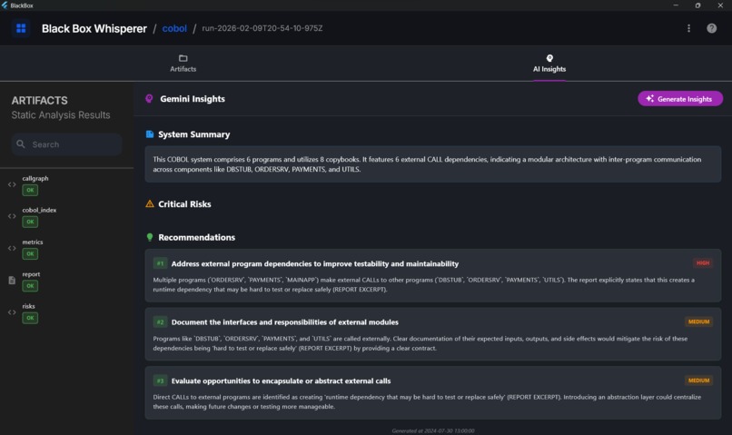Screen dimensions: 732x435
Task: Click the system summary paragraph card
Action: point(433,164)
